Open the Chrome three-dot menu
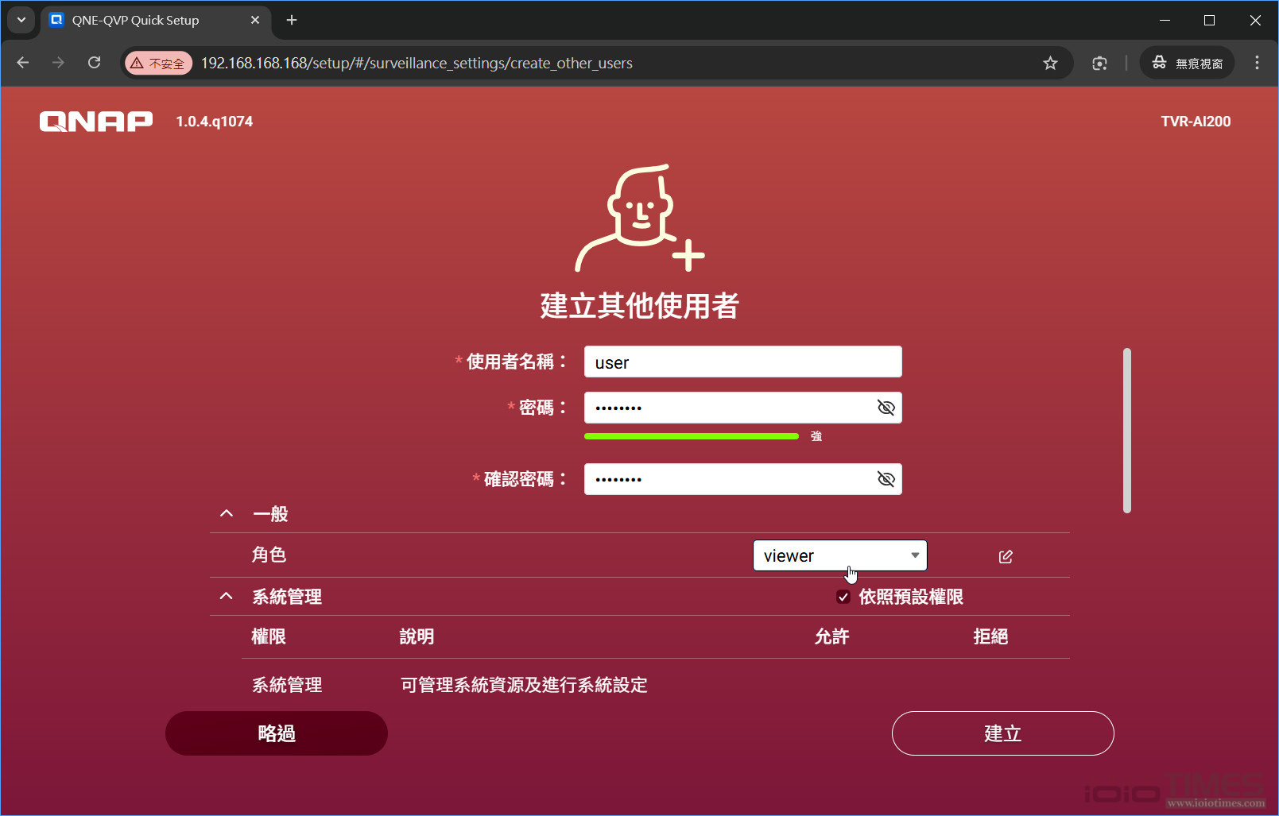The width and height of the screenshot is (1279, 816). pyautogui.click(x=1257, y=63)
